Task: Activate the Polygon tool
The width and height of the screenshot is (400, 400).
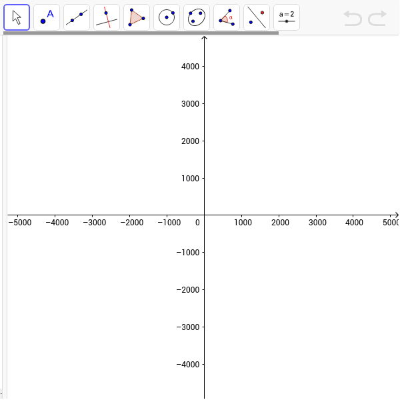Action: click(x=137, y=17)
